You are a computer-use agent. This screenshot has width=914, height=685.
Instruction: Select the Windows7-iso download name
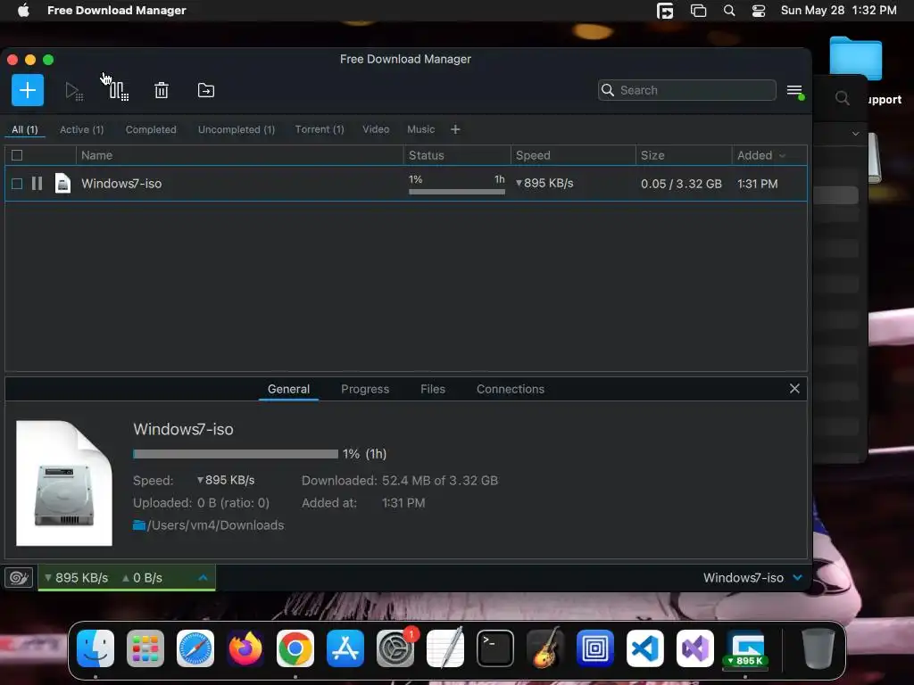(x=121, y=184)
